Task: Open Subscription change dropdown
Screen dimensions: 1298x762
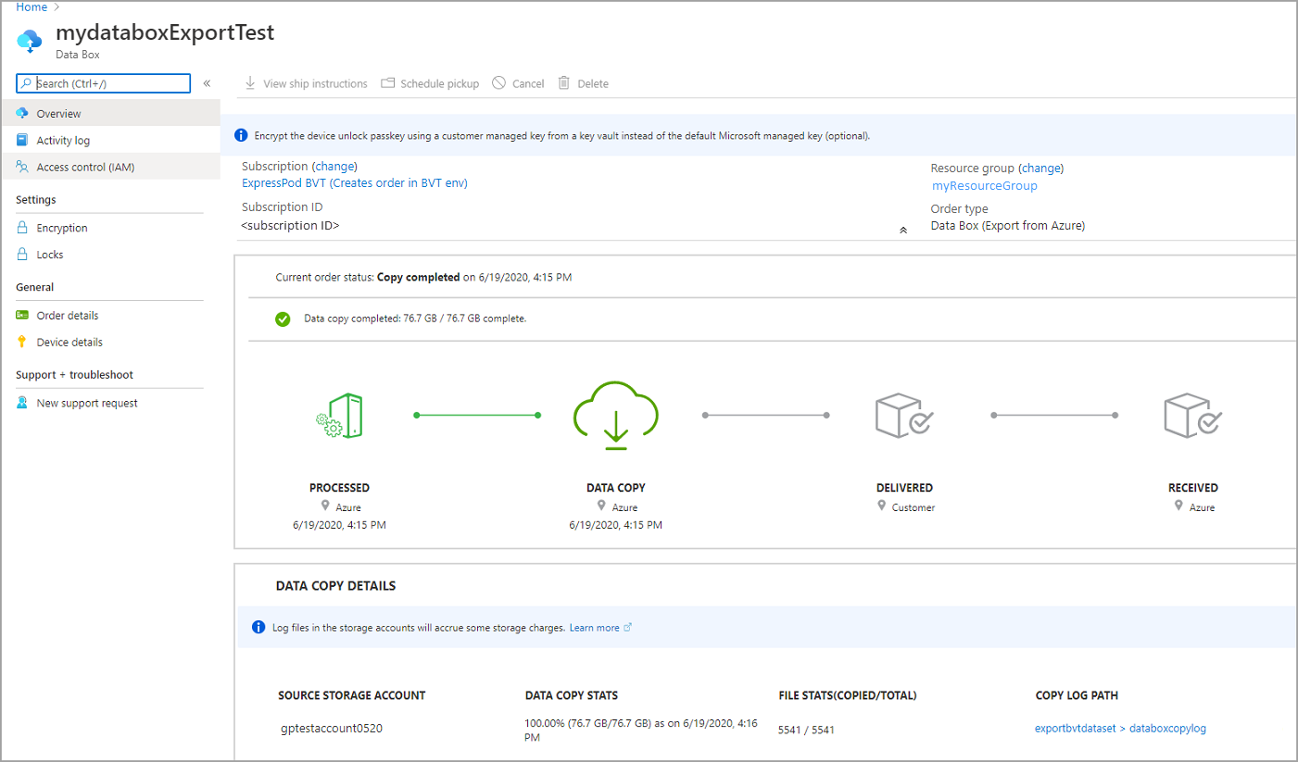Action: click(x=334, y=166)
